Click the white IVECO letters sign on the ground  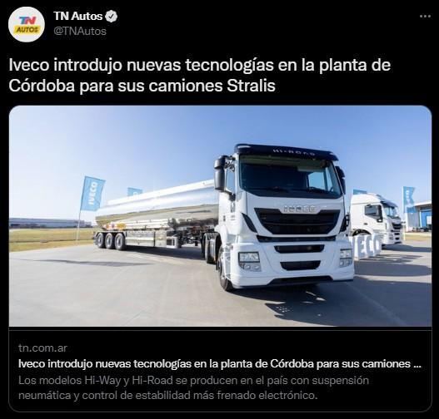367,244
